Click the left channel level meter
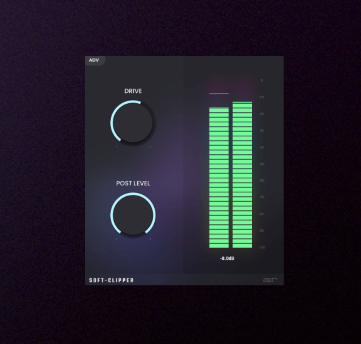The height and width of the screenshot is (344, 361). pos(219,177)
